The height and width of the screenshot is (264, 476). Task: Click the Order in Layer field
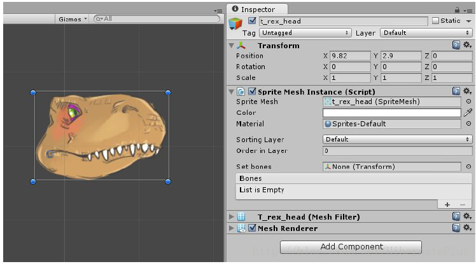click(x=397, y=151)
